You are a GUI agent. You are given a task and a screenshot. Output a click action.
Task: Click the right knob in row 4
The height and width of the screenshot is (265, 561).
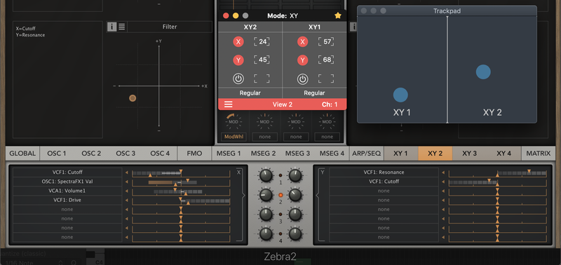coord(295,234)
